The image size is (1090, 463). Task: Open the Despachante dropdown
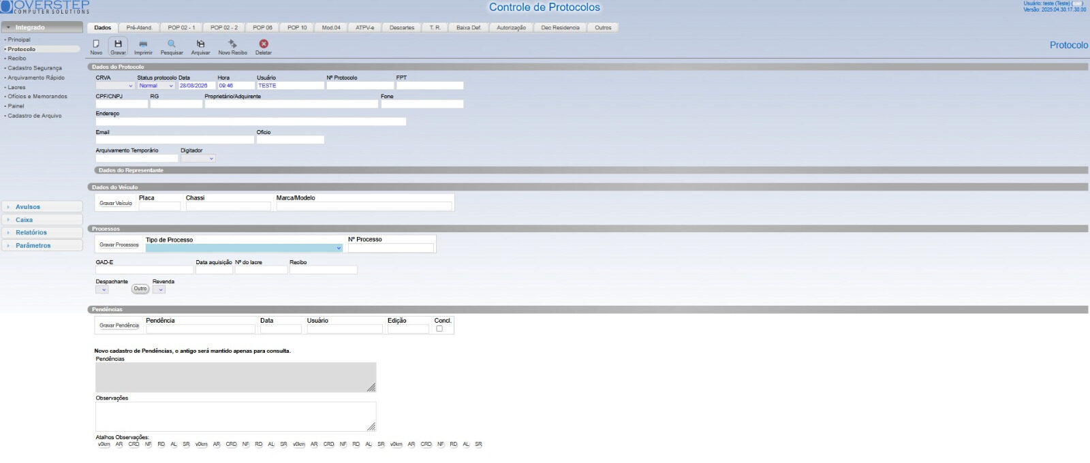coord(102,289)
